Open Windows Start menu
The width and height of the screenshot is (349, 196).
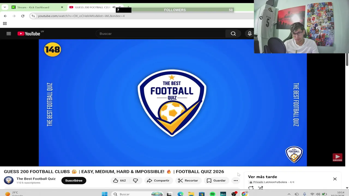[105, 194]
